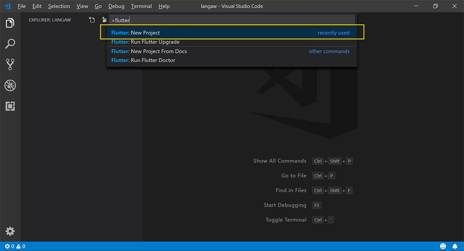Open the Explorer view in activity bar
This screenshot has width=464, height=251.
click(10, 23)
